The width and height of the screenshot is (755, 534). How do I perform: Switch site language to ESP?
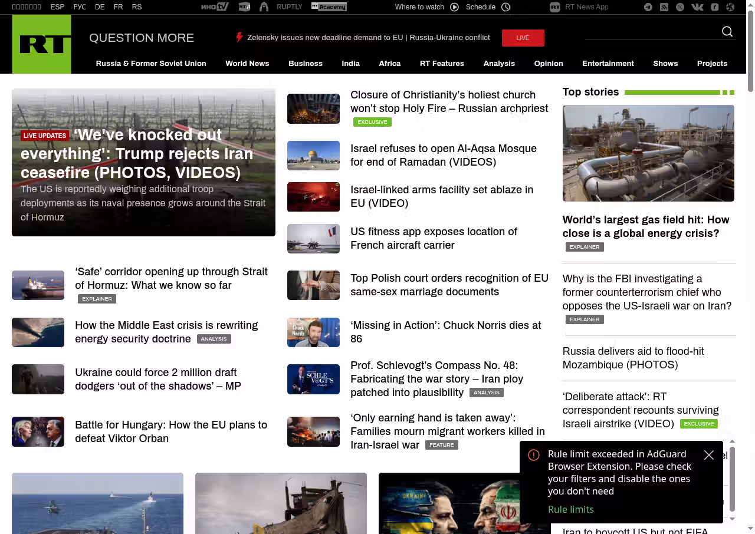[57, 7]
